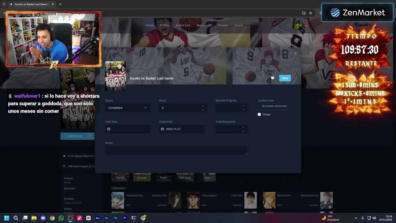The image size is (396, 223).
Task: Open the weather widget showing 11°C
Action: coord(330,218)
